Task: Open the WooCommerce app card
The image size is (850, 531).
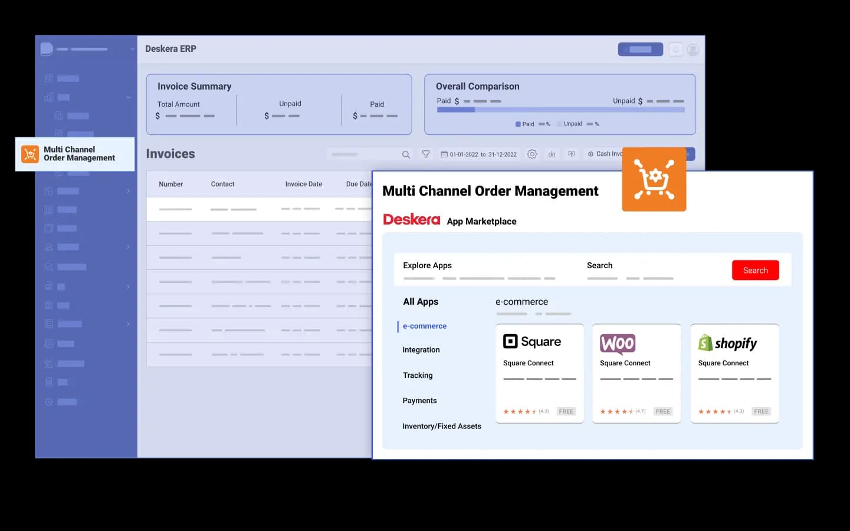Action: pos(636,372)
